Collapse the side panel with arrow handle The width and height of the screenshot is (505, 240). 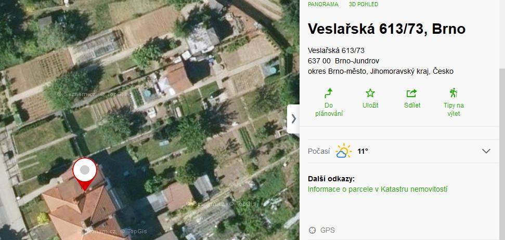[x=293, y=119]
